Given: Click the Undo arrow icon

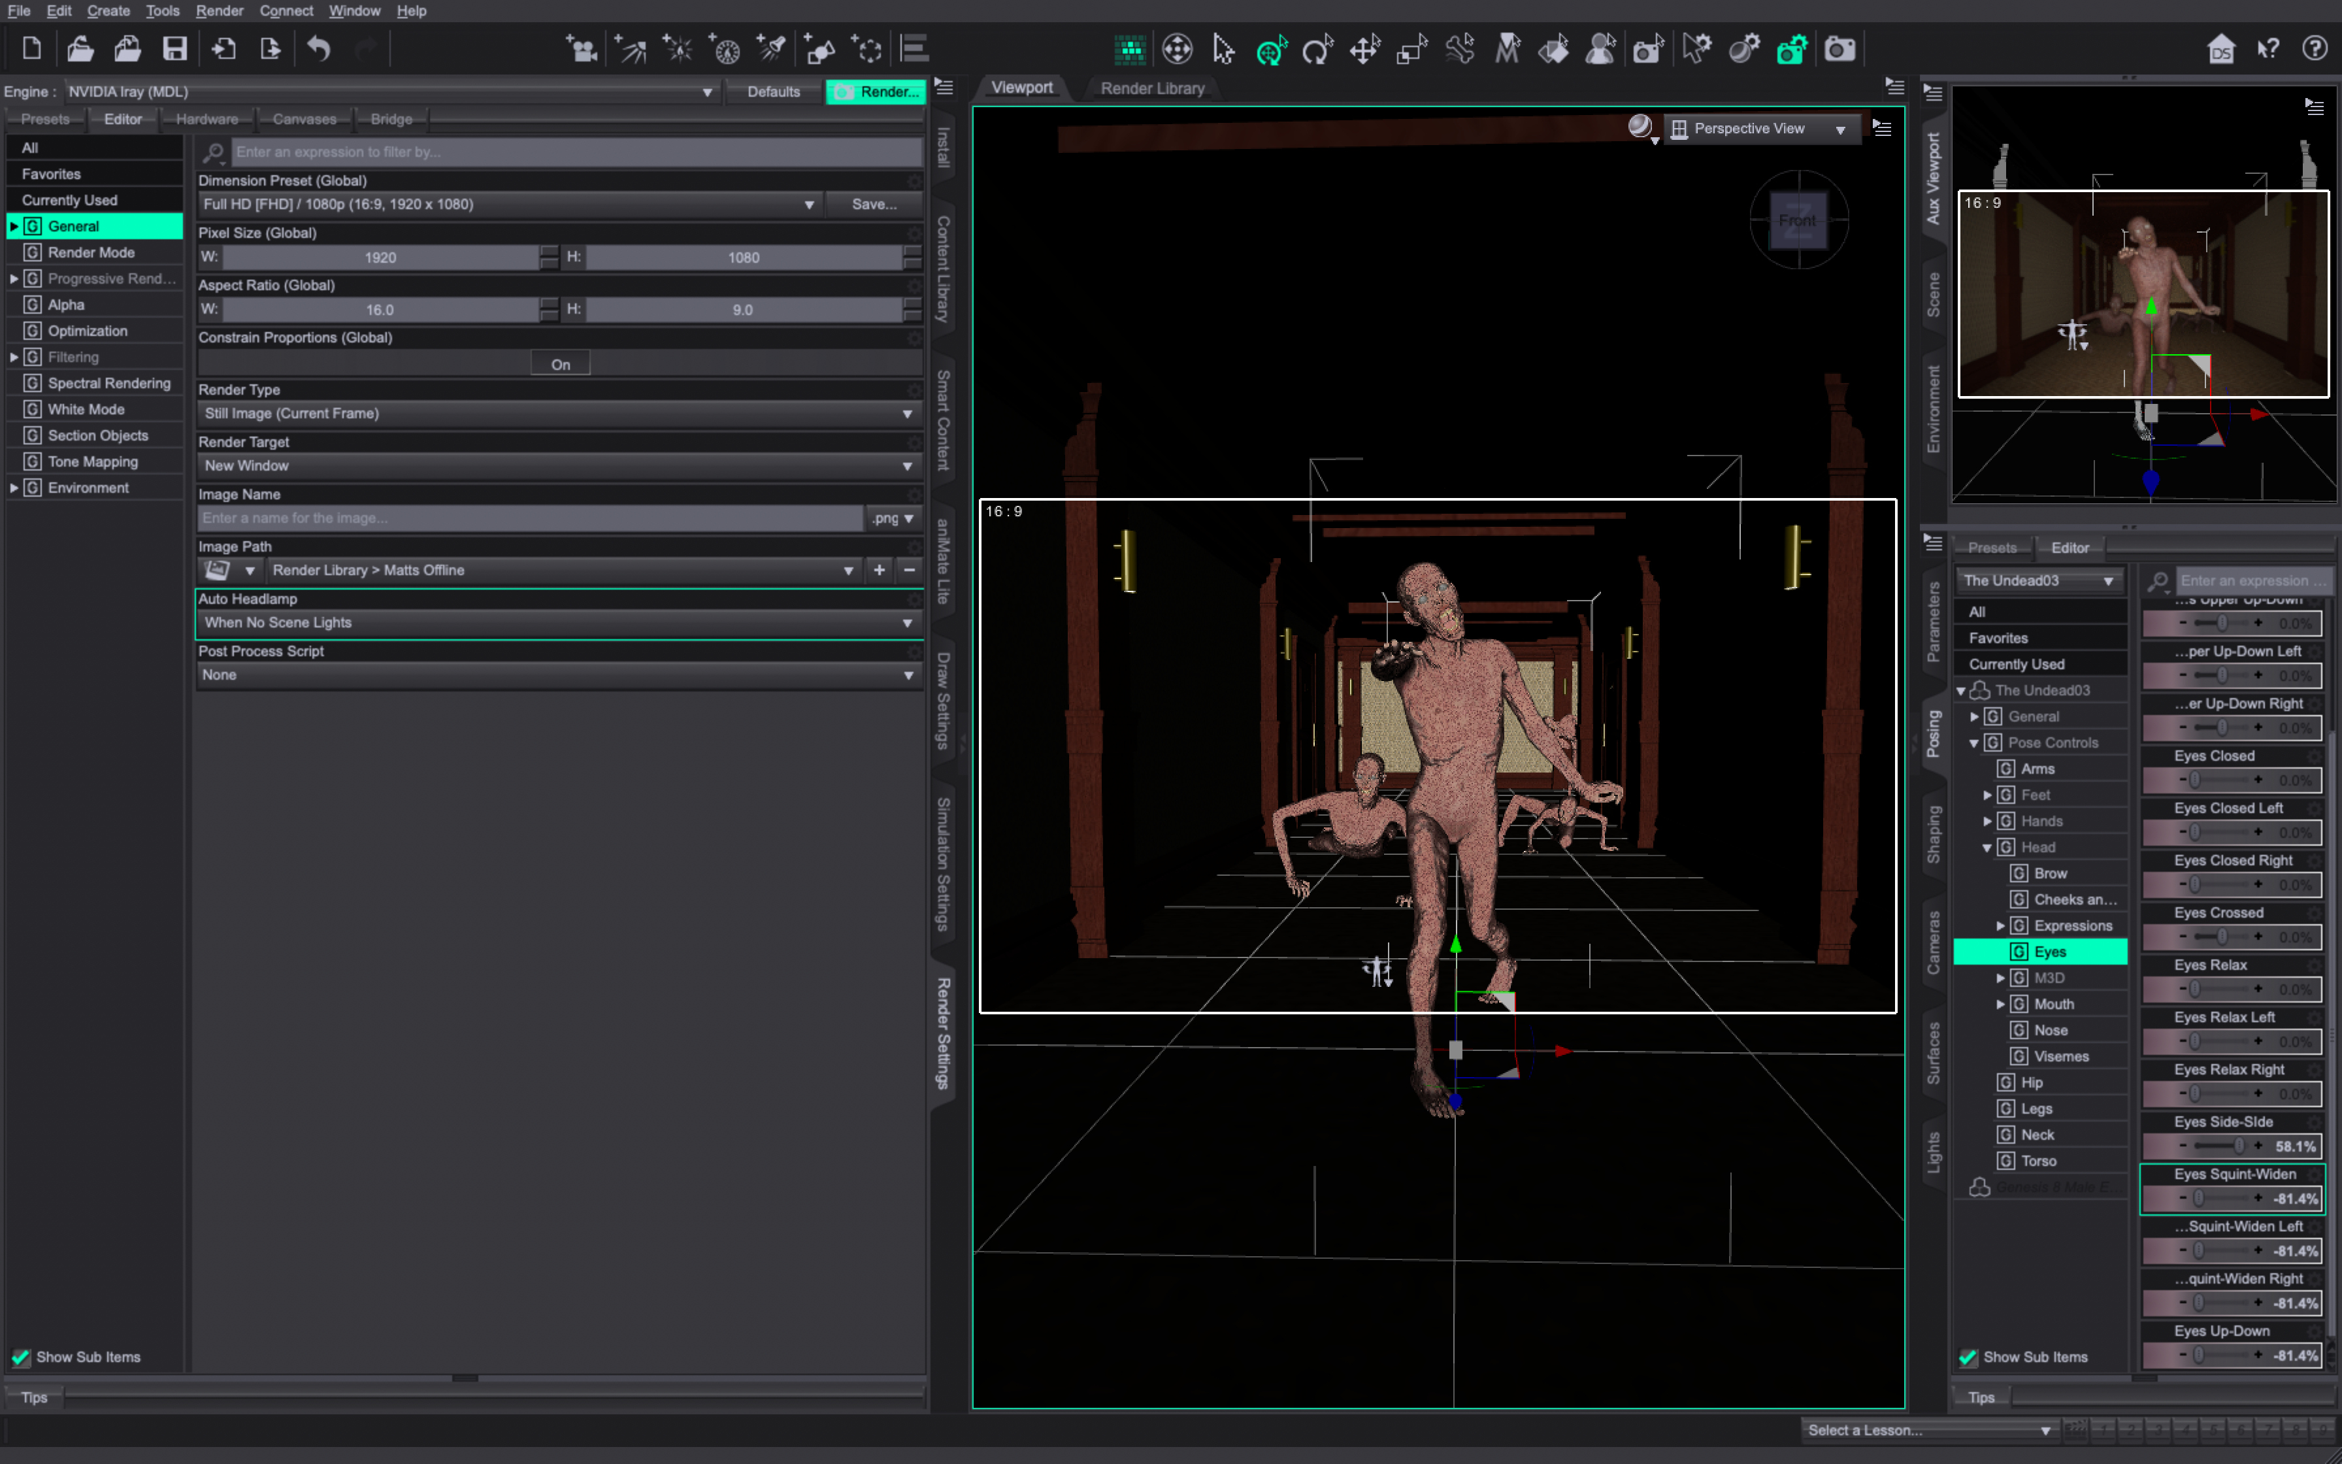Looking at the screenshot, I should (318, 48).
